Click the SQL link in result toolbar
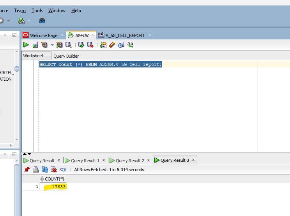The image size is (290, 216). (63, 170)
